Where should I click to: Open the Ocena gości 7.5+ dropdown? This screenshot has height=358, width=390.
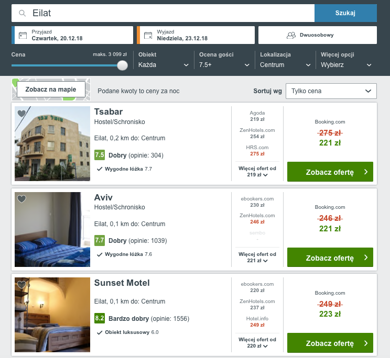[x=224, y=65]
